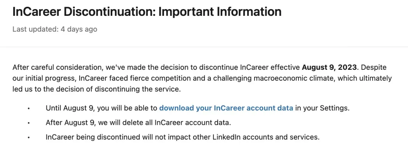Click the bold "August 9, 2023" date
Screen dimensions: 408x152
[329, 67]
